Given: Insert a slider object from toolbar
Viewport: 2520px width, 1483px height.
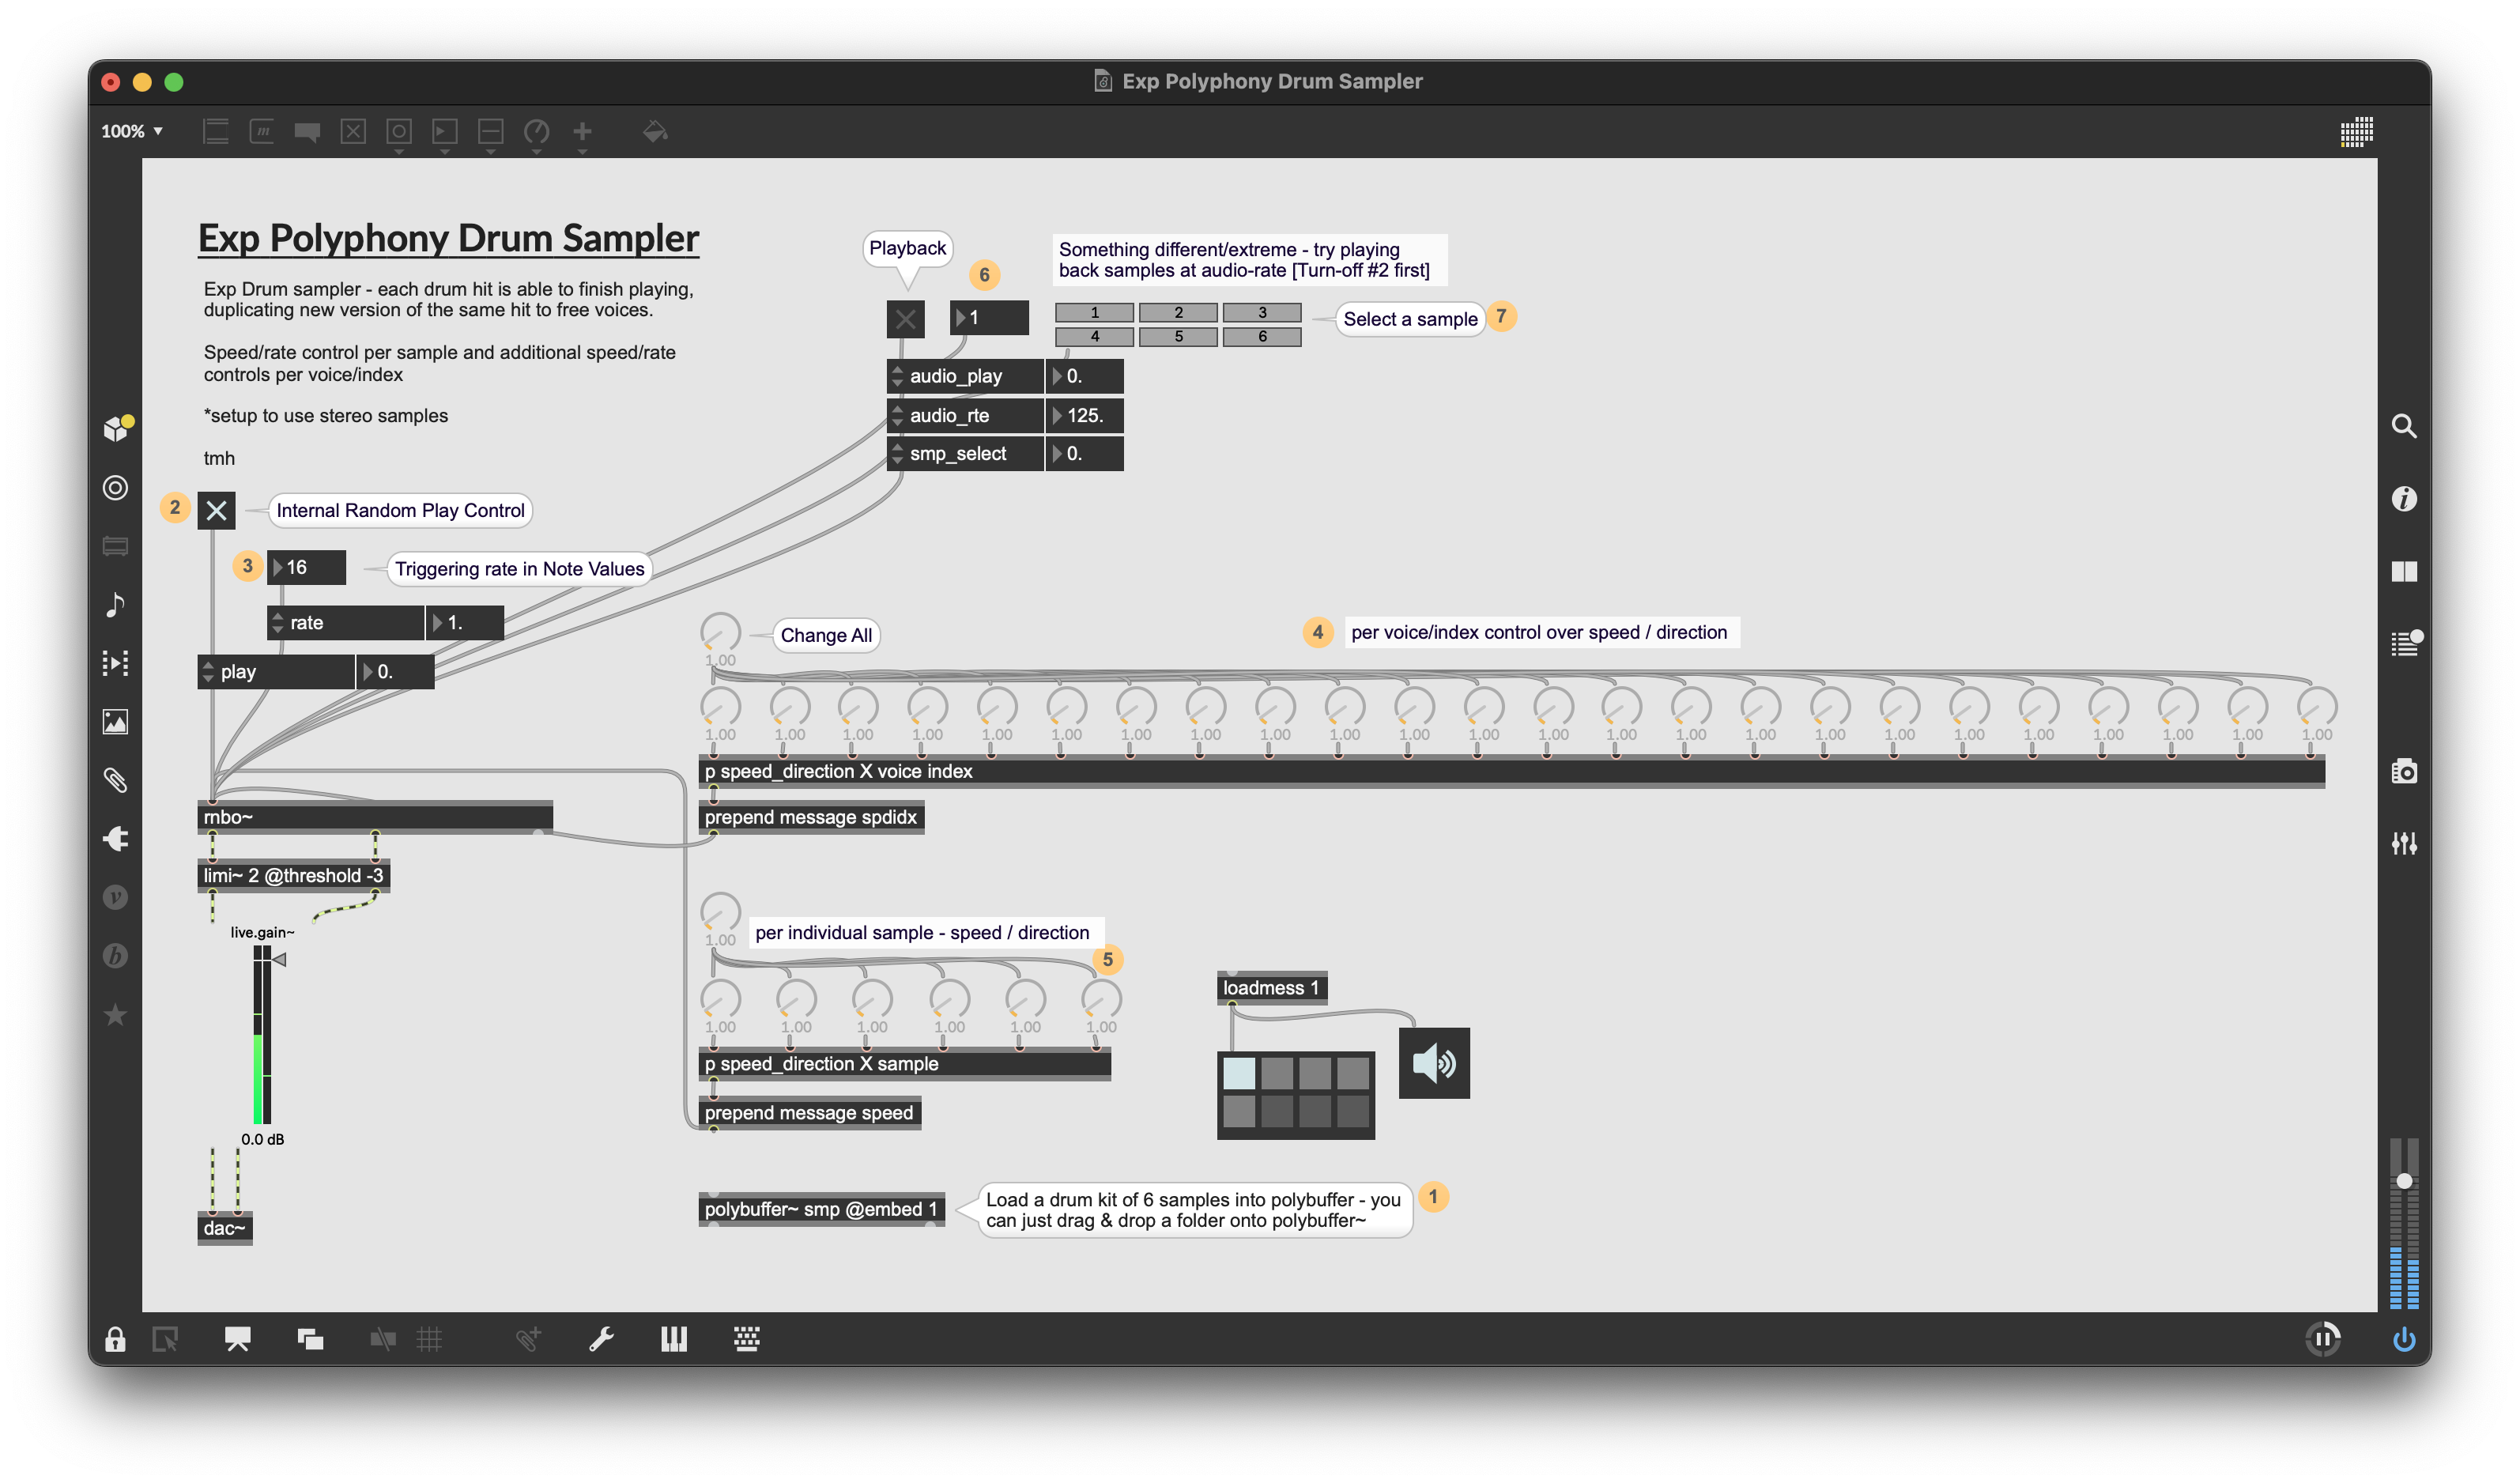Looking at the screenshot, I should click(x=490, y=131).
